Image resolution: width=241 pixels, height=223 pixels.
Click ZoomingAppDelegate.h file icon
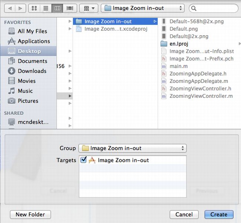164,74
